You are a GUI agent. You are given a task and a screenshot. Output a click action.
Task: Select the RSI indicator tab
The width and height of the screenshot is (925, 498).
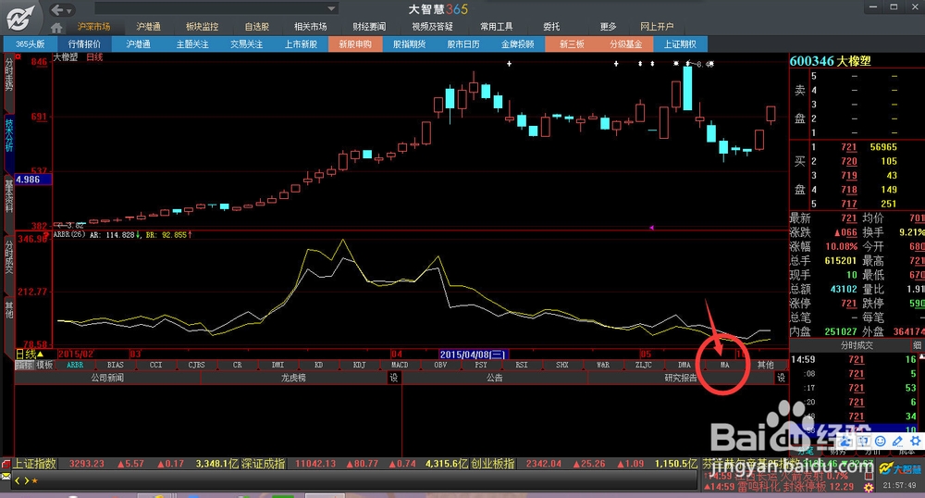click(x=522, y=366)
